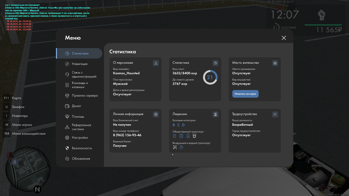This screenshot has height=196, width=349.
Task: Click the heart icon beside Помощь
Action: click(67, 117)
